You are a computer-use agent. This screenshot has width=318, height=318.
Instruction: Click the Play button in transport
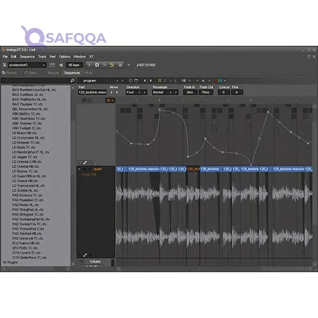90,65
